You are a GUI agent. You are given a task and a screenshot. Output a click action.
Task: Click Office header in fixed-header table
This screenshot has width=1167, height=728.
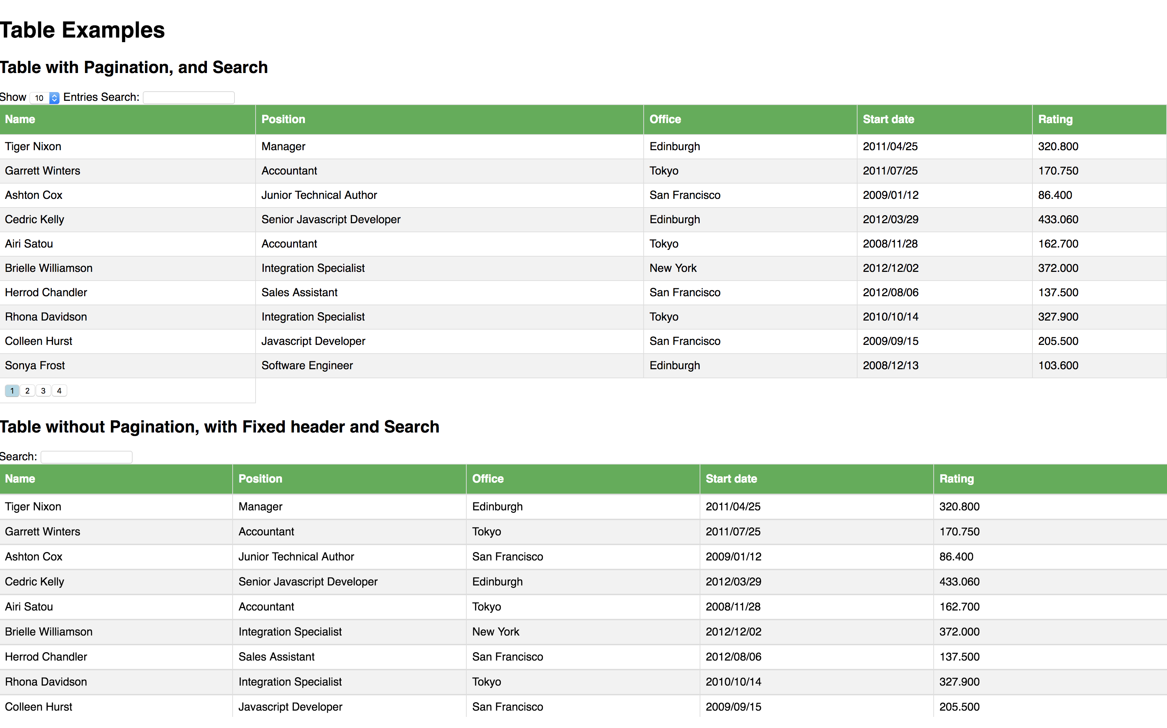point(488,479)
